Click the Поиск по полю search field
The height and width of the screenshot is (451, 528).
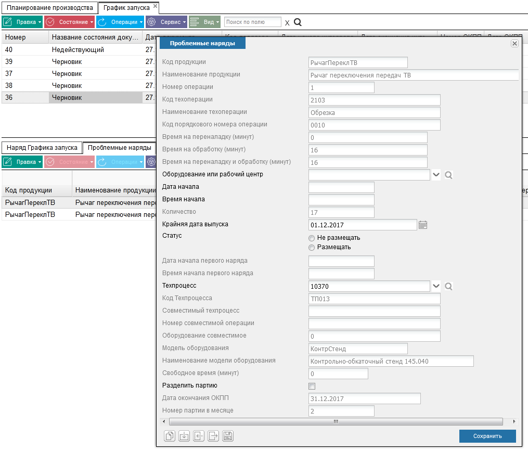tap(252, 22)
